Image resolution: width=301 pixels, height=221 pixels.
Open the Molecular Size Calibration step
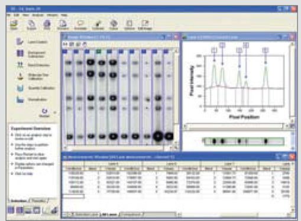pyautogui.click(x=33, y=76)
